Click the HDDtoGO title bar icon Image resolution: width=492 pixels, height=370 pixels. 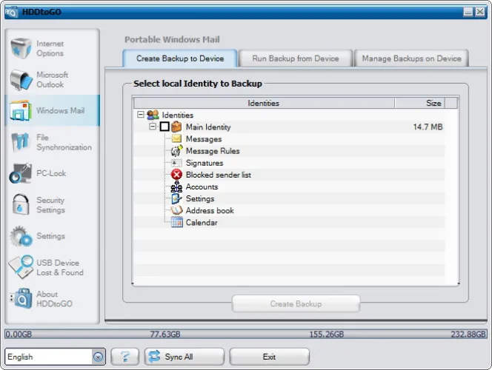click(x=11, y=13)
